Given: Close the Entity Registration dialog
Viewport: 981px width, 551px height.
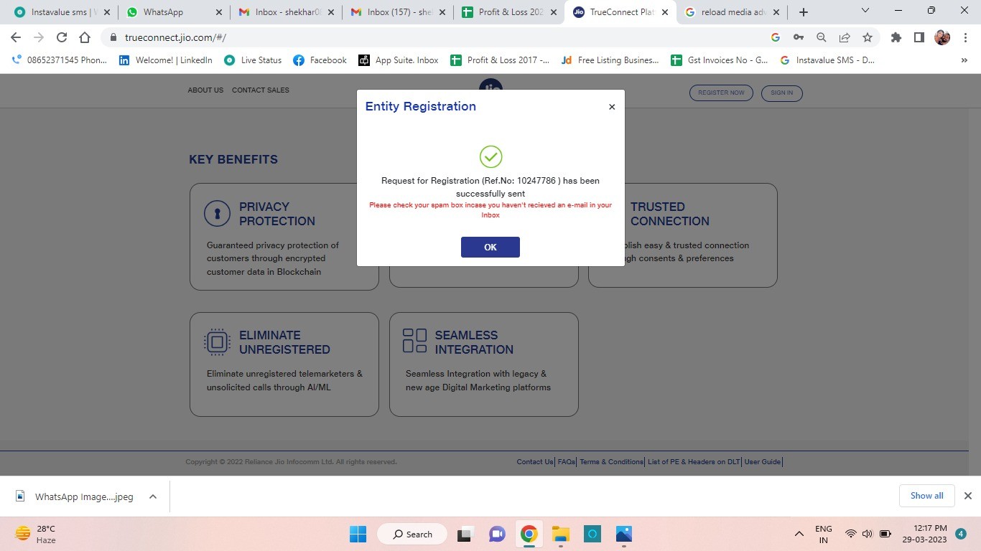Looking at the screenshot, I should coord(612,107).
